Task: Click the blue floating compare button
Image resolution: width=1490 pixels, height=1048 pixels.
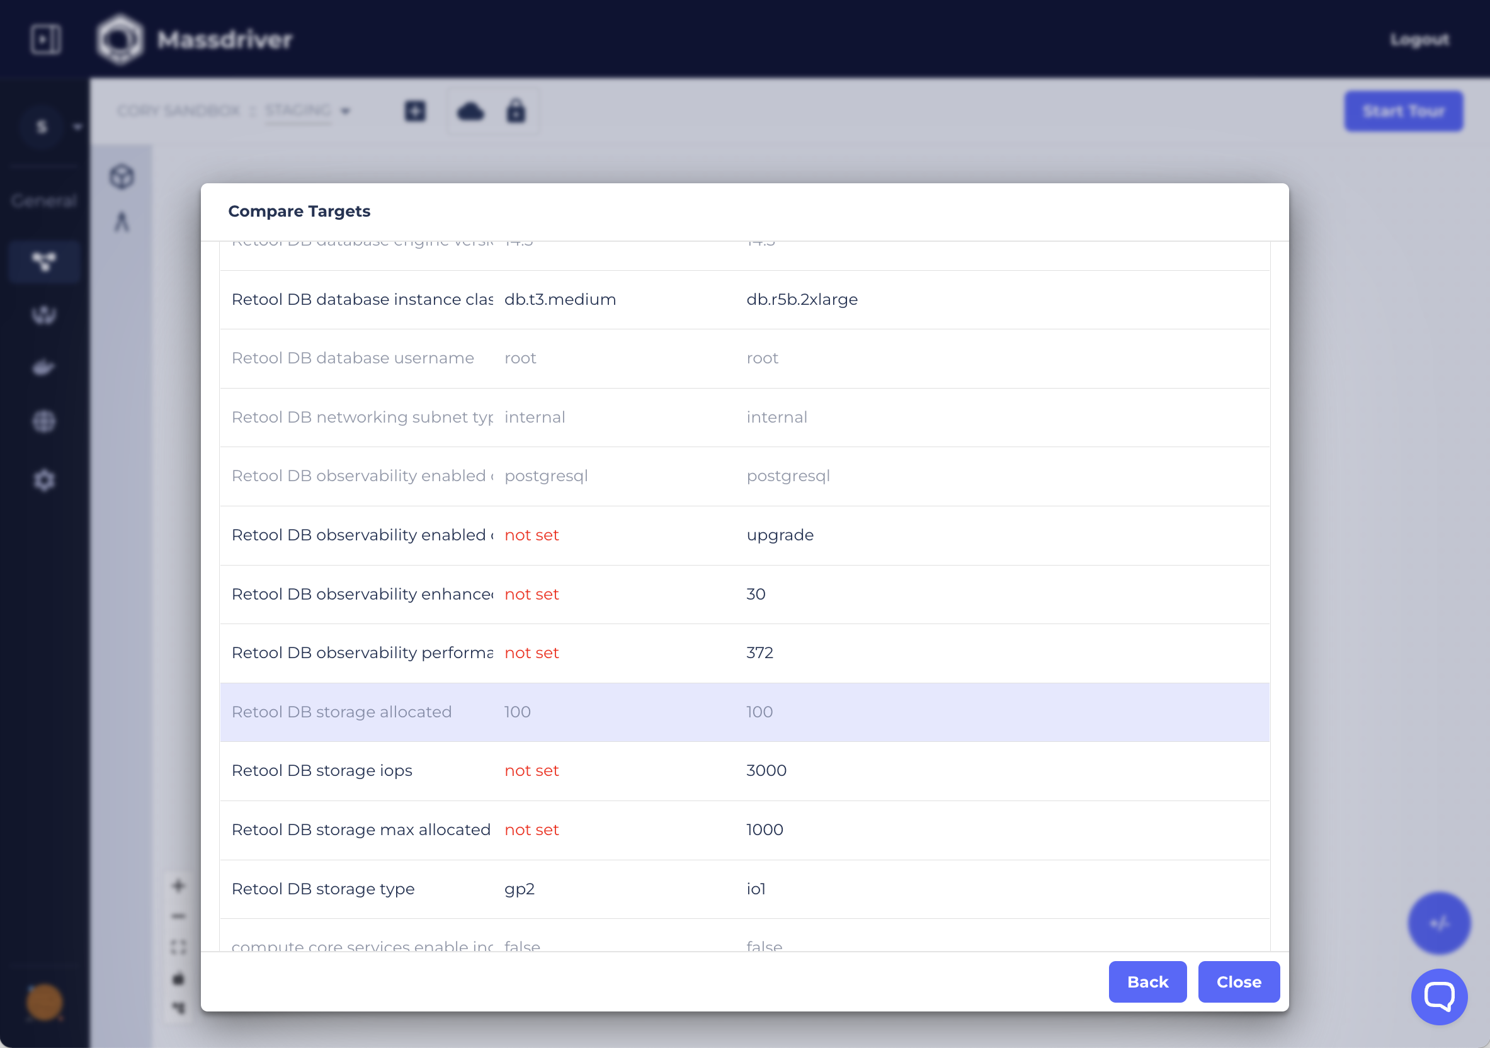Action: pos(1439,923)
